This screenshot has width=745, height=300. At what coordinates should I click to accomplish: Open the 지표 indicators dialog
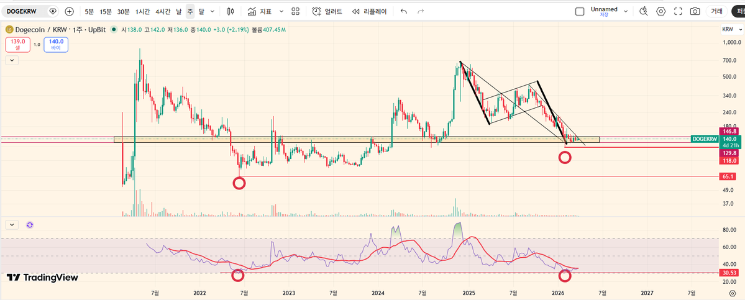pyautogui.click(x=260, y=11)
